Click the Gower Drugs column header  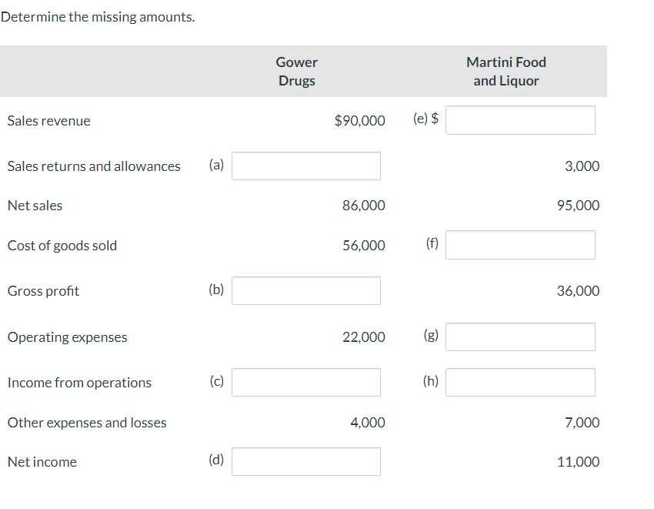click(296, 71)
